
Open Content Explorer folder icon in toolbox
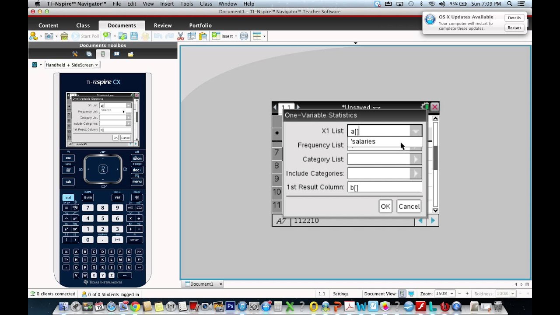tap(130, 54)
